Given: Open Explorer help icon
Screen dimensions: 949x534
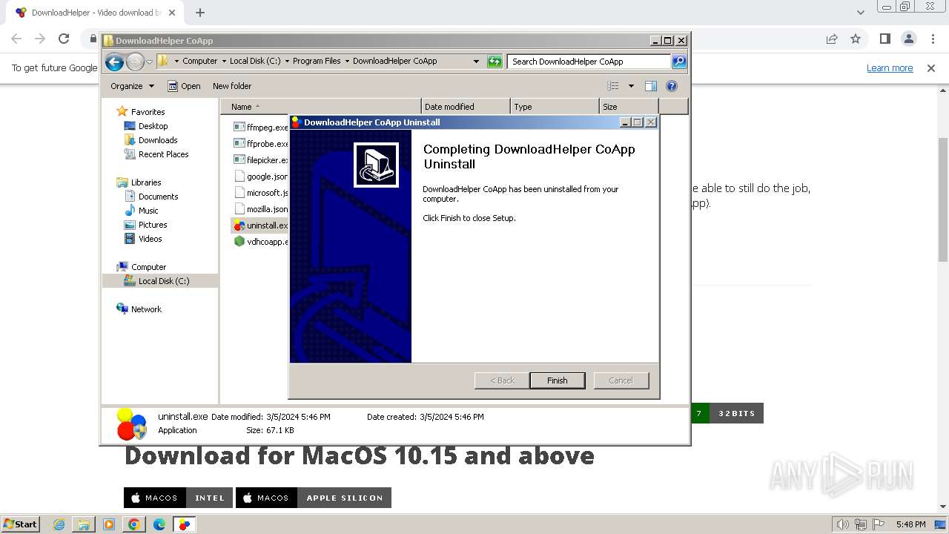Looking at the screenshot, I should pos(672,86).
